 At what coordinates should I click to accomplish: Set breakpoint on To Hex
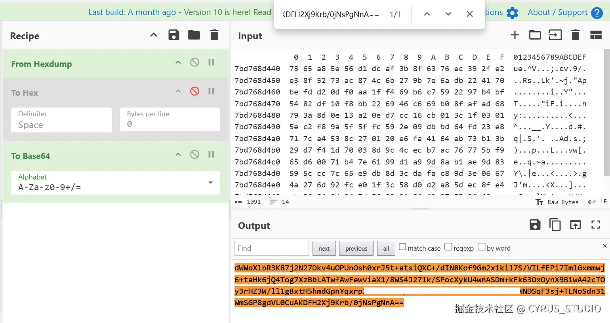[212, 91]
